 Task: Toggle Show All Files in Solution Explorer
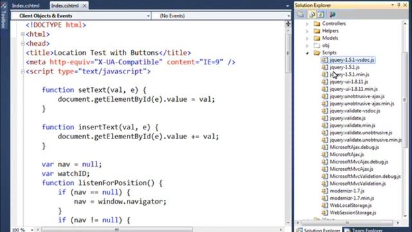pyautogui.click(x=312, y=14)
